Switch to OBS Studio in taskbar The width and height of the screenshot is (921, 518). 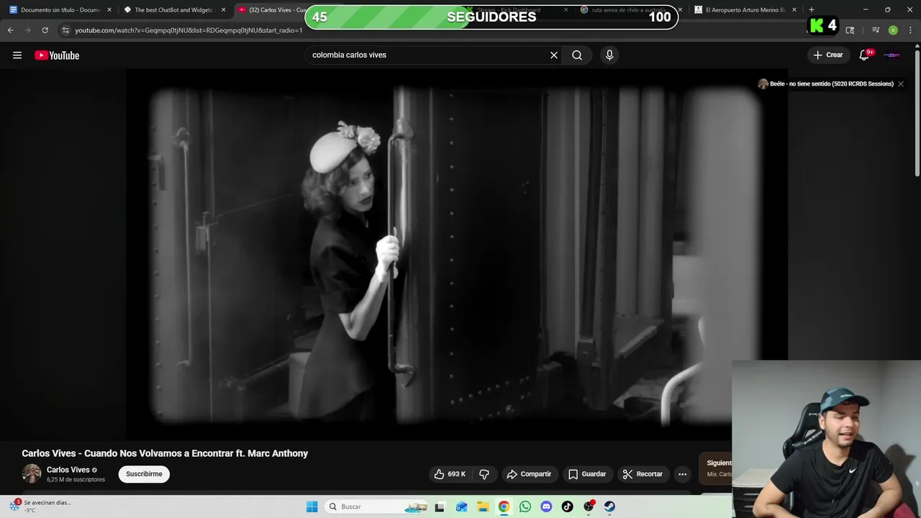589,506
